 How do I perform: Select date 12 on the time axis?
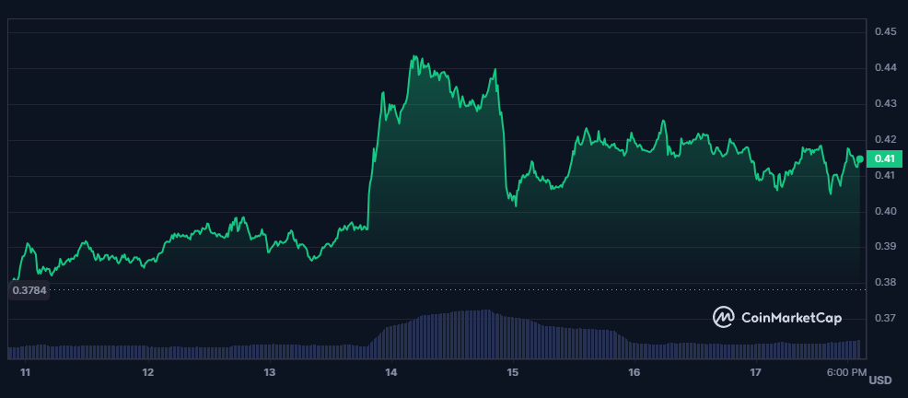[x=147, y=373]
